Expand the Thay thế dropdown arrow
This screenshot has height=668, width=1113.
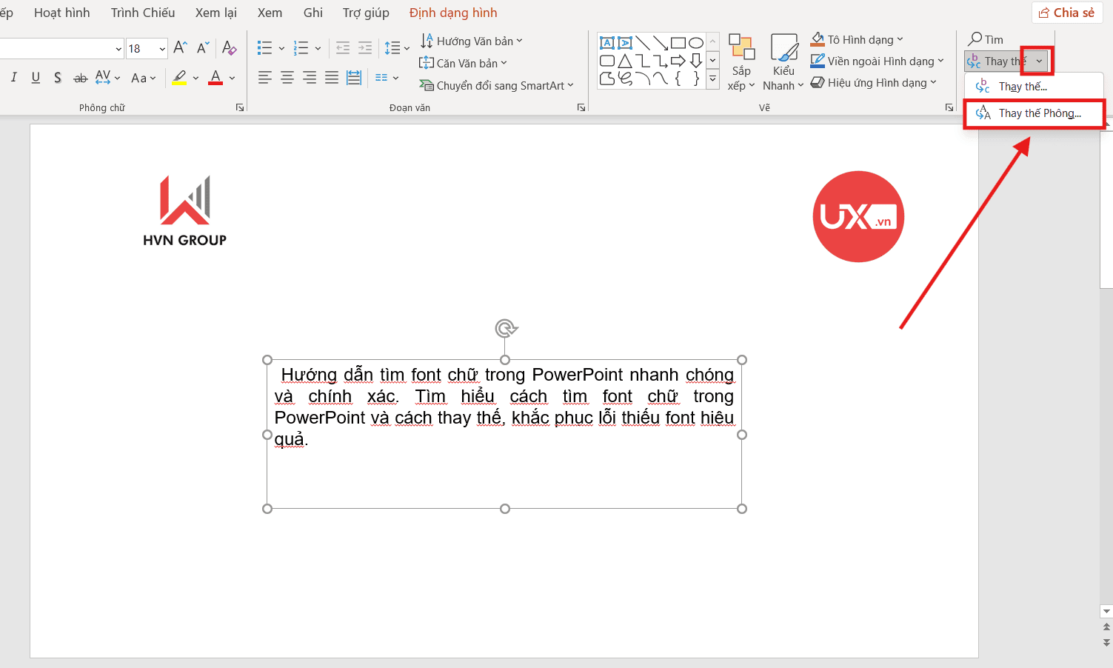click(1039, 61)
